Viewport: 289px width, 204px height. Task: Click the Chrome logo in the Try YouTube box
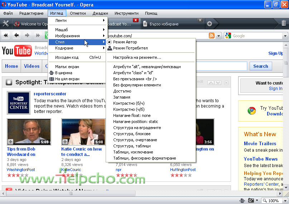pyautogui.click(x=252, y=111)
